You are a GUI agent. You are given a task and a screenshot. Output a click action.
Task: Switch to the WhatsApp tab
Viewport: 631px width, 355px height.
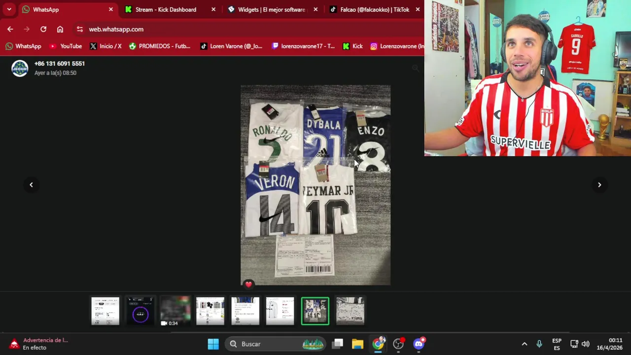click(x=68, y=9)
